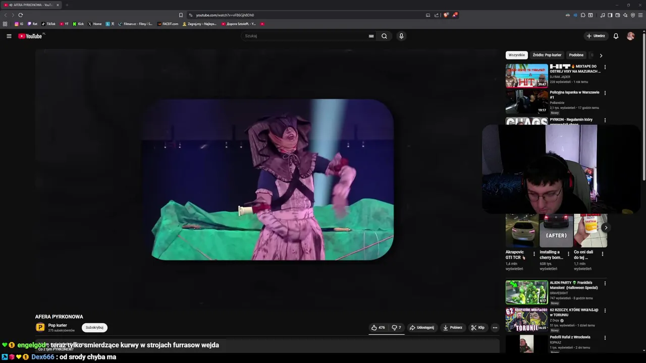646x363 pixels.
Task: Open the Brave Rewards triangle icon
Action: tap(454, 15)
